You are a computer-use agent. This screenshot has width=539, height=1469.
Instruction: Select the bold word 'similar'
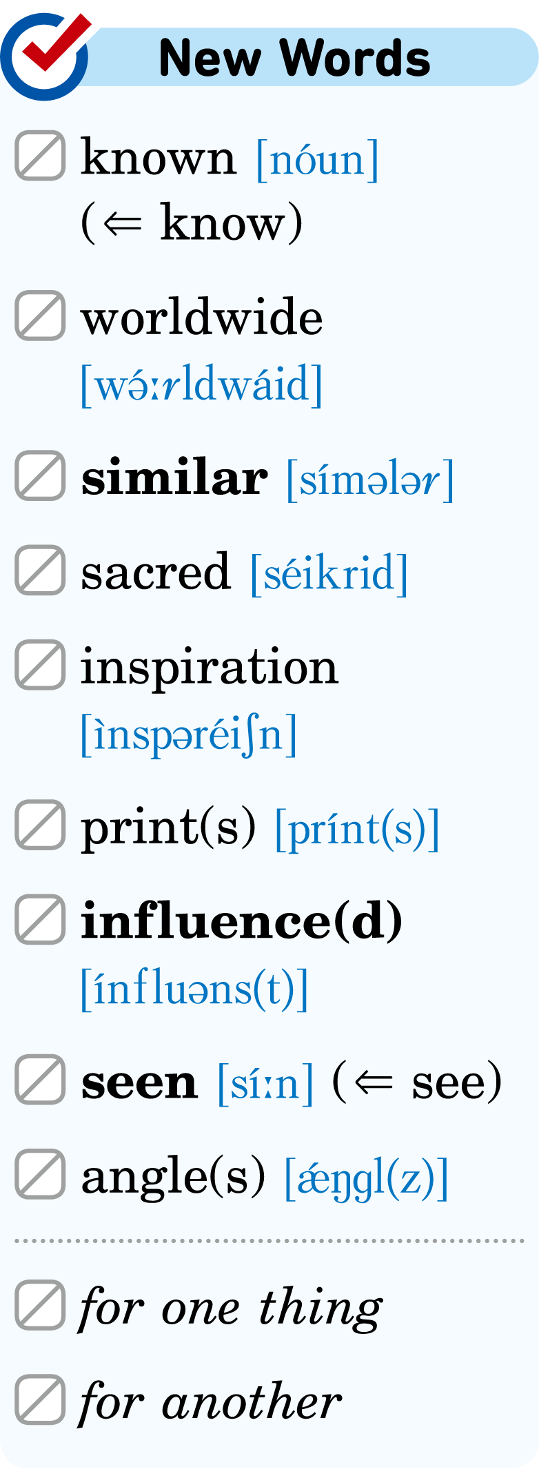(174, 477)
